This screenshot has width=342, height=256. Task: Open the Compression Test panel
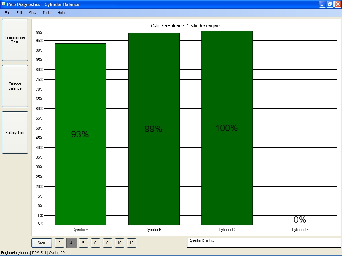tap(15, 40)
